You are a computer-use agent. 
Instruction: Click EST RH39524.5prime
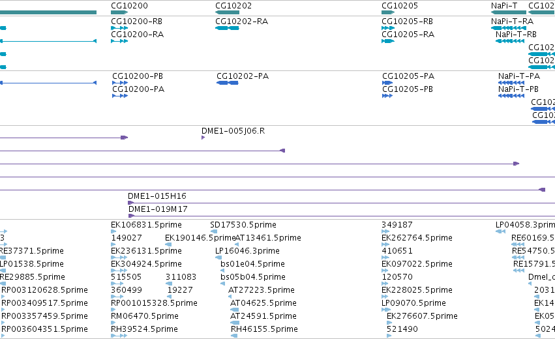[144, 329]
